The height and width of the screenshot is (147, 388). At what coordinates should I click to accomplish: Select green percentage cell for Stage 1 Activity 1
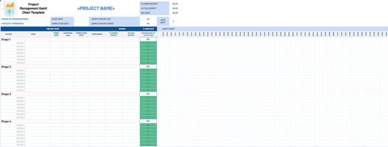tap(148, 43)
